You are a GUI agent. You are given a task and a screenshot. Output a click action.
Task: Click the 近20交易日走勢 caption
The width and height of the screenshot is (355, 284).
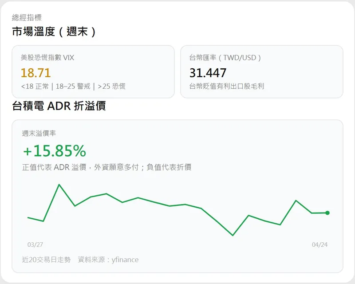point(47,260)
